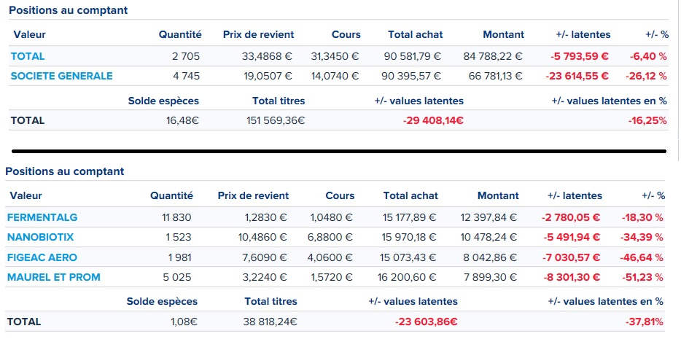The height and width of the screenshot is (350, 681).
Task: Click the Valeur header in bottom table
Action: (x=26, y=196)
